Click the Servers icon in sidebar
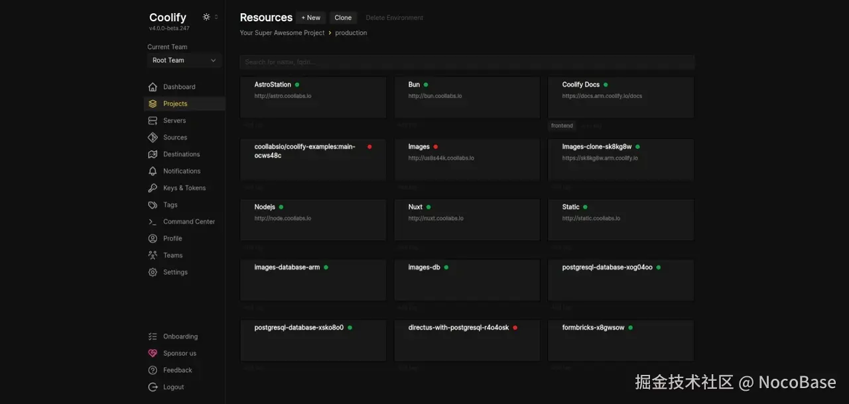Image resolution: width=849 pixels, height=404 pixels. point(153,121)
